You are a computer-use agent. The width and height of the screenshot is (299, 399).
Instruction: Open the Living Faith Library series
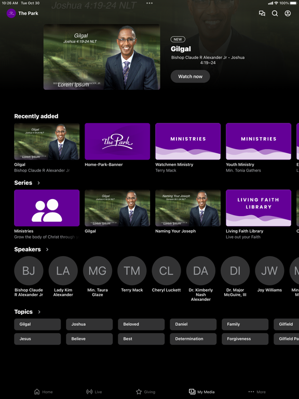(x=259, y=208)
